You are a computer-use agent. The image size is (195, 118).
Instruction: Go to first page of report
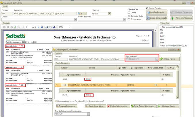19,27
